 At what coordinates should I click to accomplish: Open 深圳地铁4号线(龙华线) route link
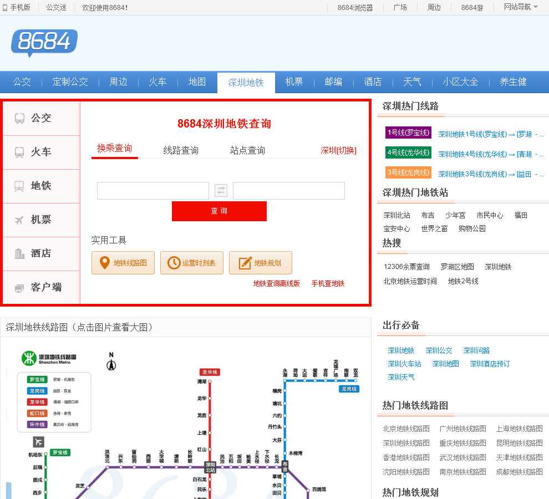point(491,154)
